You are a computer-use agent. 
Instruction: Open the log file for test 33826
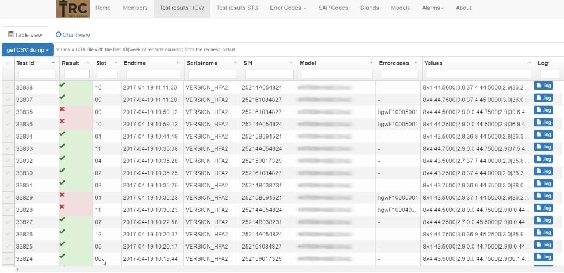(543, 233)
